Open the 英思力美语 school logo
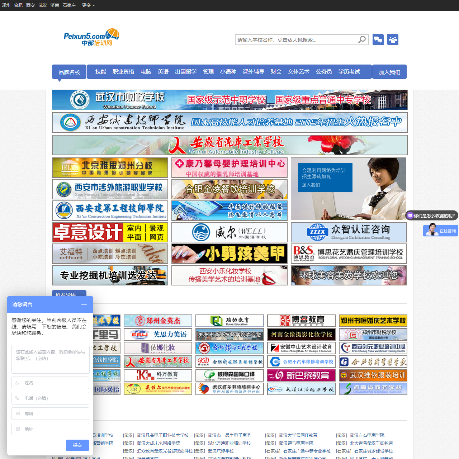459x459 pixels. click(158, 334)
